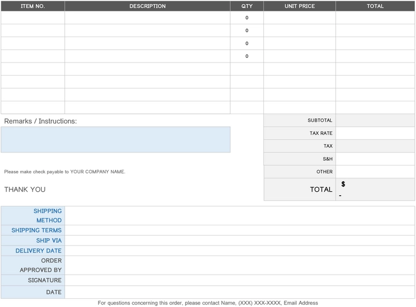
Task: Click the TOTAL column header
Action: click(x=375, y=6)
